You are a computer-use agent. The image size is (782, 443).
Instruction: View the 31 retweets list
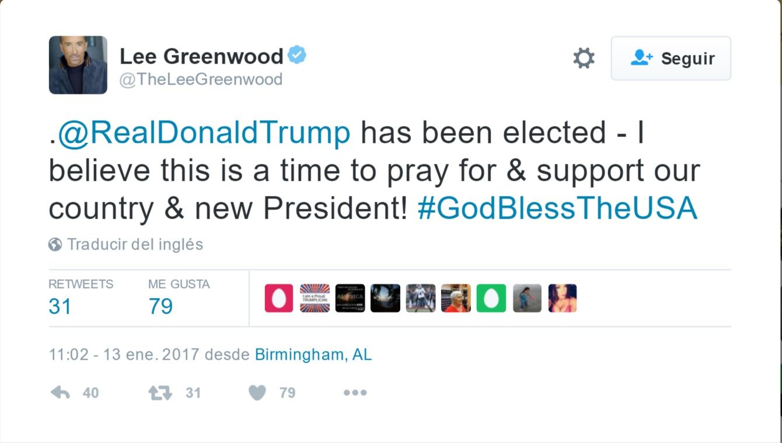[x=60, y=305]
